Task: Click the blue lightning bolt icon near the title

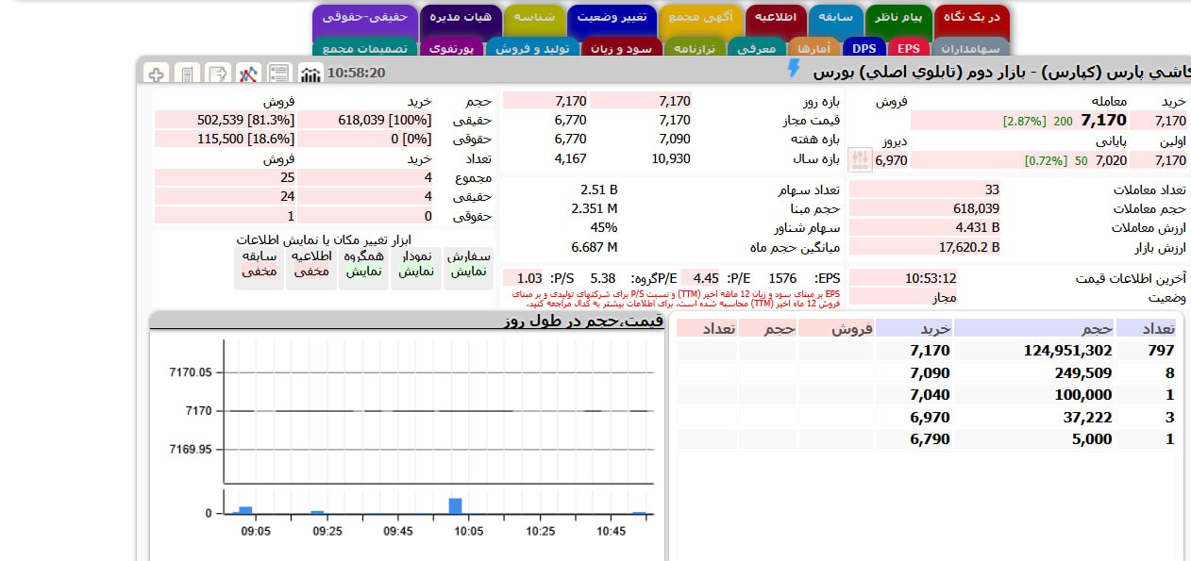Action: [794, 68]
